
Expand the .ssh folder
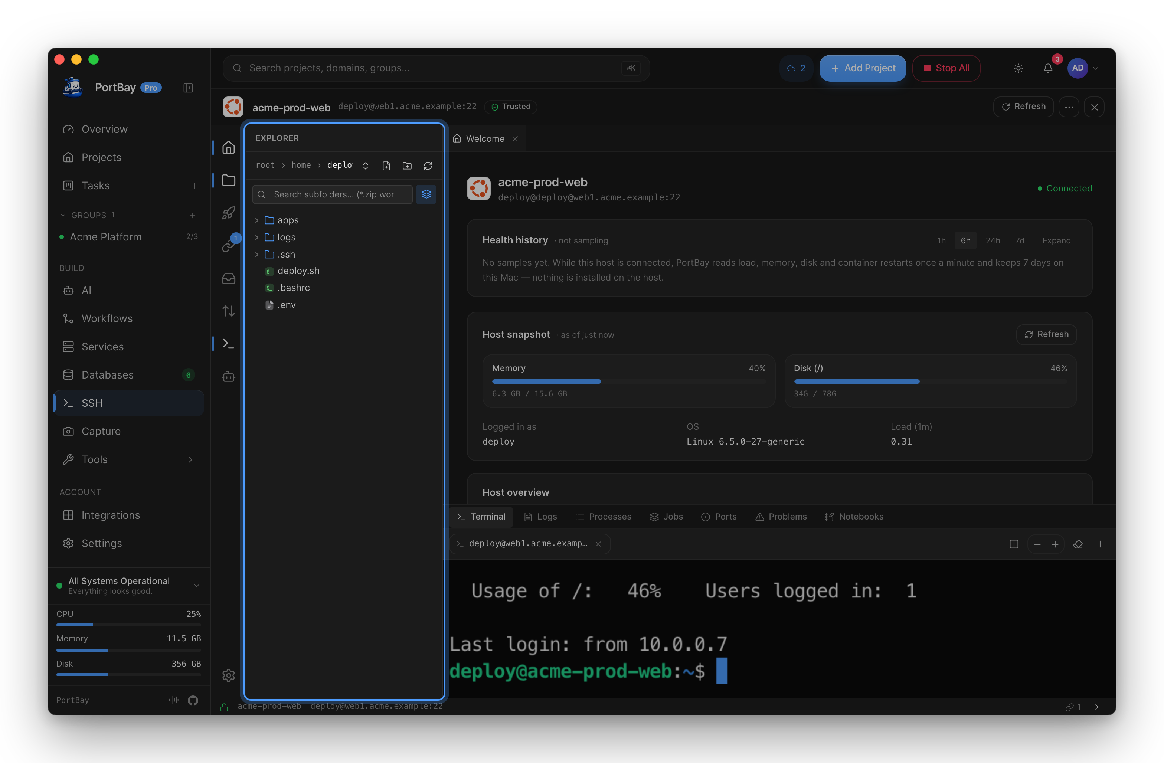click(257, 254)
